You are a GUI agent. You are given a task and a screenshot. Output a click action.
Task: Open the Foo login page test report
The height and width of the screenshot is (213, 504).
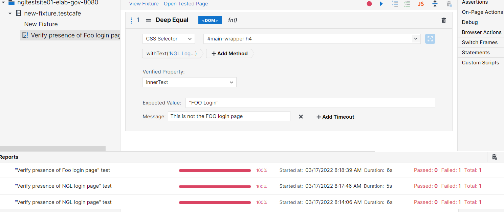click(63, 170)
